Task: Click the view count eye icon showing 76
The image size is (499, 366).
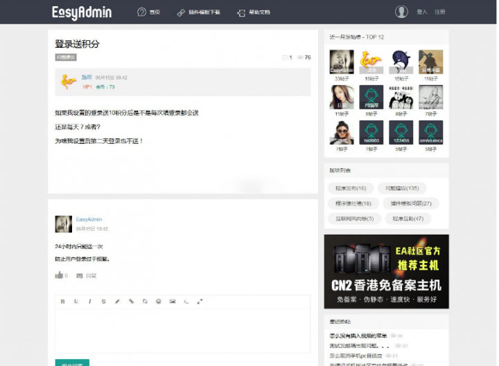Action: 300,57
